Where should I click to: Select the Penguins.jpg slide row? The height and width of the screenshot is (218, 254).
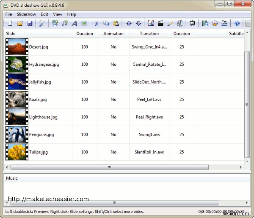coord(124,135)
